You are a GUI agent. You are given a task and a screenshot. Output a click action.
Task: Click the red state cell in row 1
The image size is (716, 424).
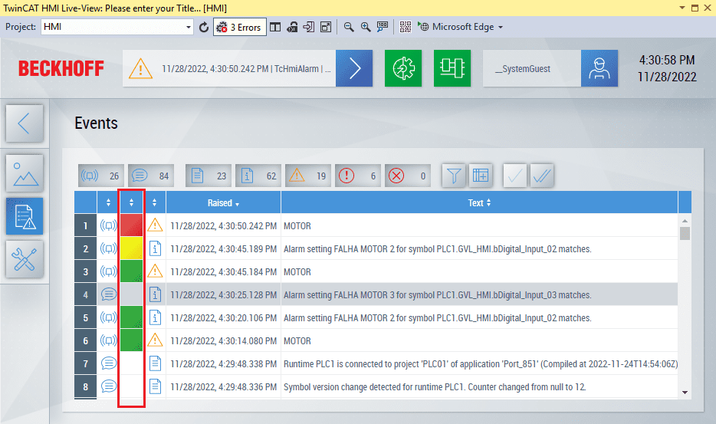pos(132,225)
